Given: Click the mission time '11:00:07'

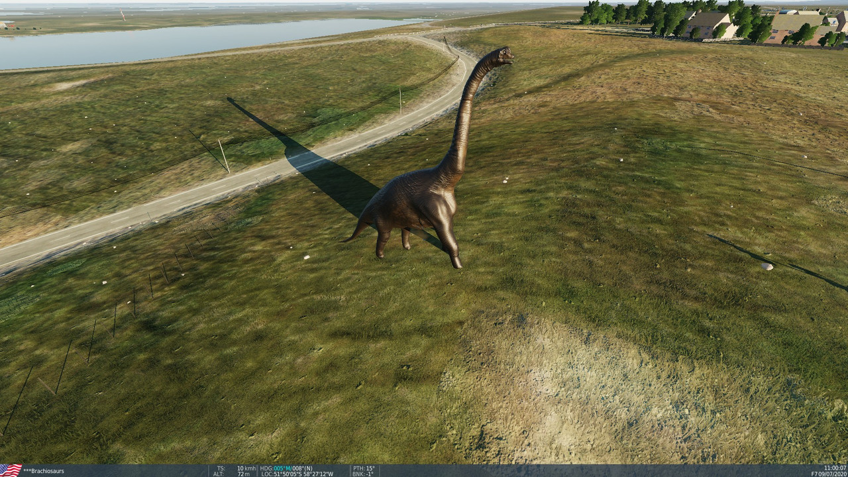Looking at the screenshot, I should 835,468.
